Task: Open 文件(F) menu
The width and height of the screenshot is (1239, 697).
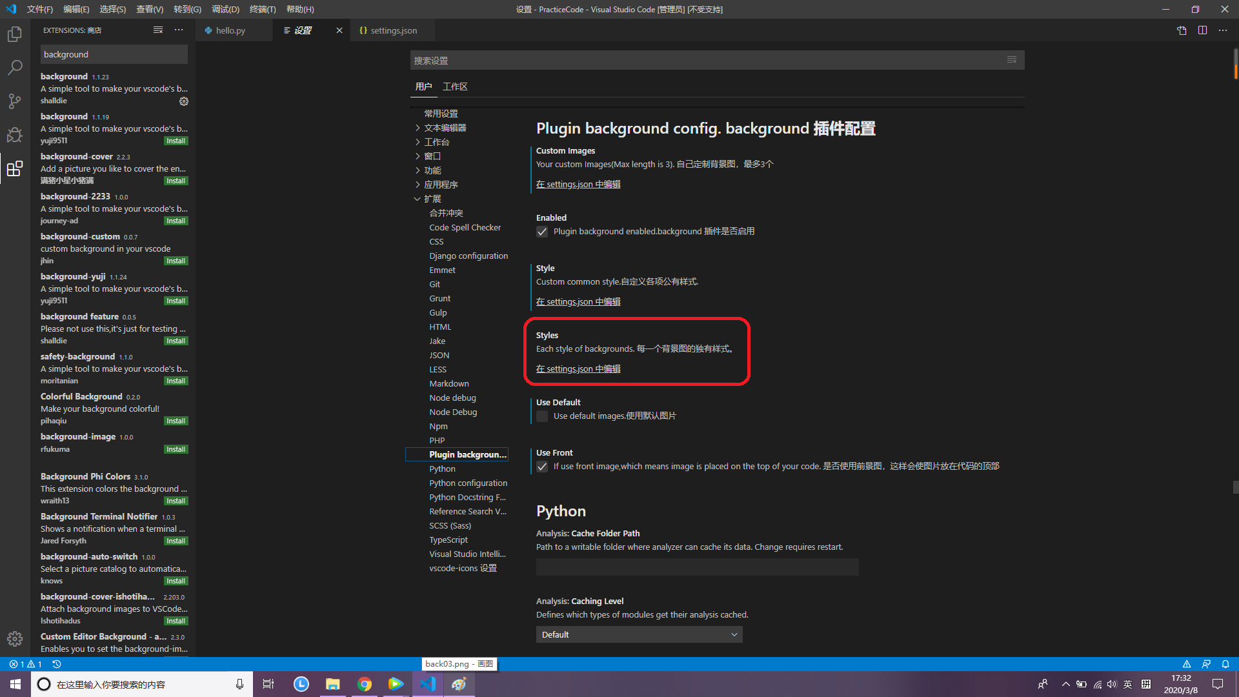Action: [x=40, y=9]
